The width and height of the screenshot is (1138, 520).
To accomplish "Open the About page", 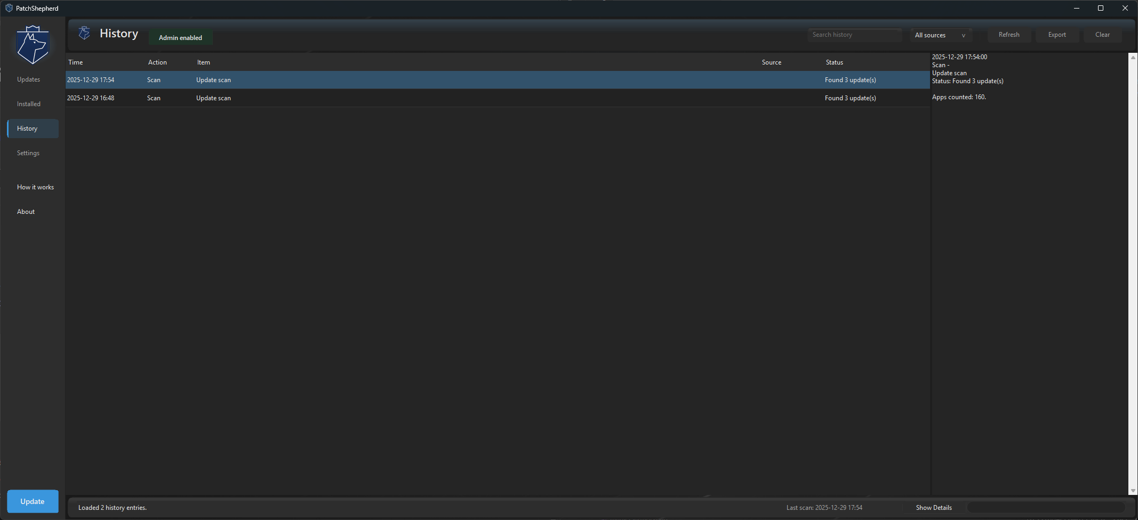I will click(x=26, y=211).
